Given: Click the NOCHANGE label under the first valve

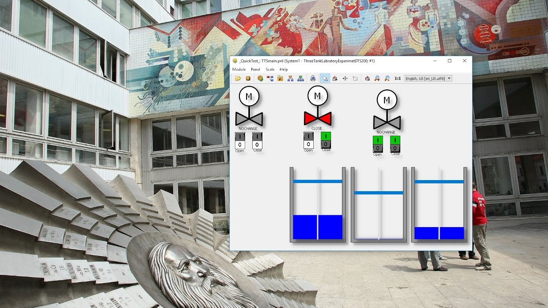Looking at the screenshot, I should click(x=248, y=128).
